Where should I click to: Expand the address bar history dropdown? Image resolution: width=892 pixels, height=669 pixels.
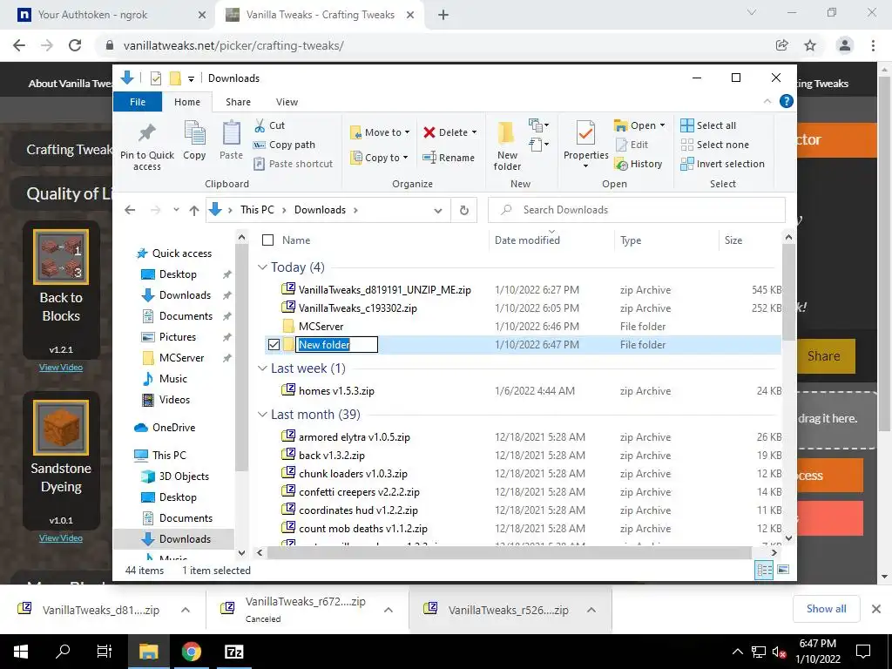[x=438, y=210]
